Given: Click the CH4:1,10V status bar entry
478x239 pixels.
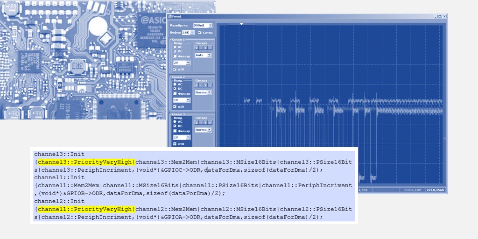Looking at the screenshot, I should 413,190.
